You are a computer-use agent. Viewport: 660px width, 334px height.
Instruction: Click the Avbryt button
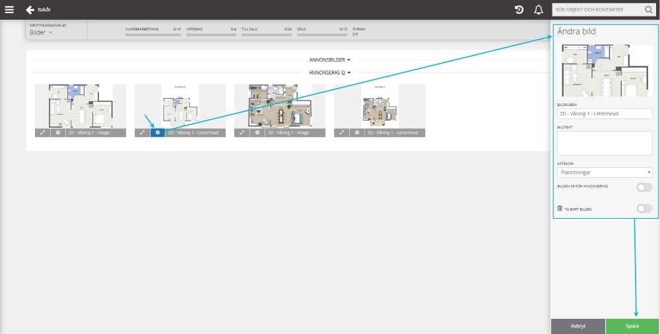(x=578, y=326)
